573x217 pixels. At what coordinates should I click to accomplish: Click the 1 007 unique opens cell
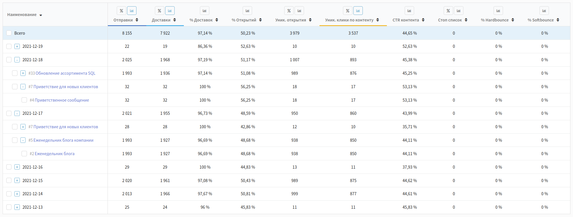295,60
